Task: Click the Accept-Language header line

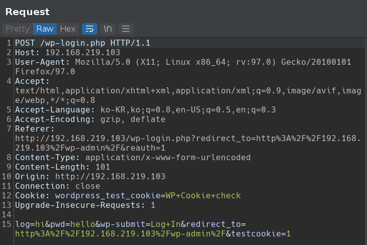Action: [x=146, y=110]
